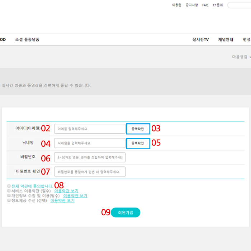Check the 전체 약관에 동의합니다 checkbox

pos(9,186)
